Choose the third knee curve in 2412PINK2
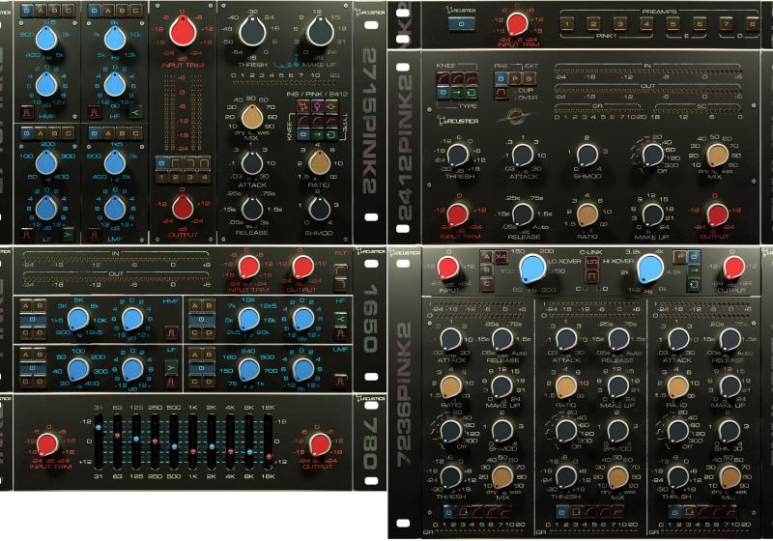The width and height of the screenshot is (773, 541). 472,78
